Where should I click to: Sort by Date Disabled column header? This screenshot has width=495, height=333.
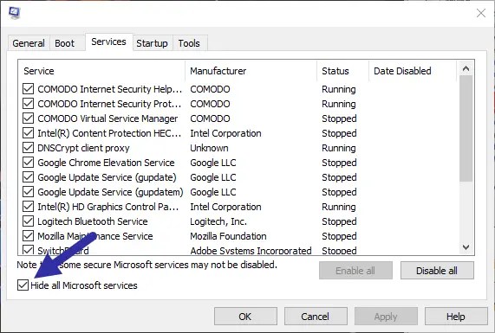point(413,71)
